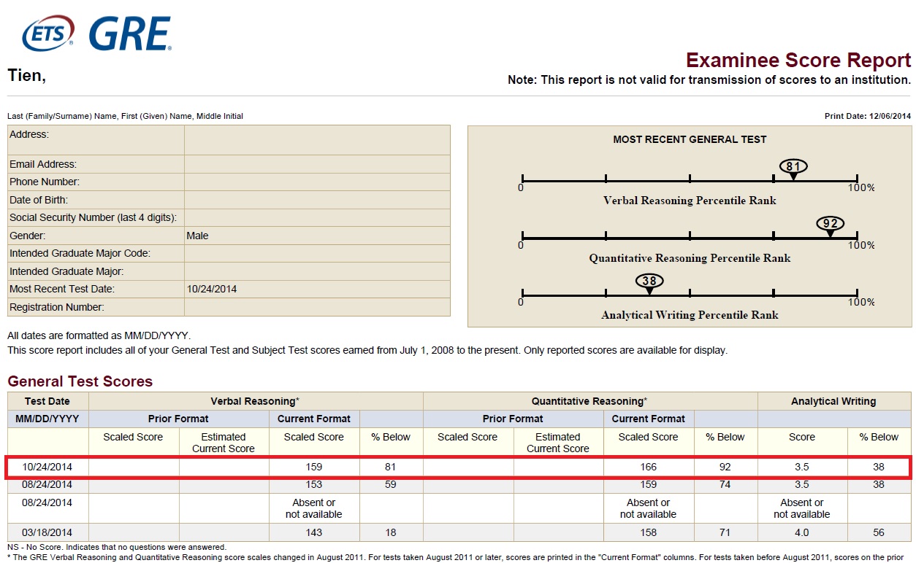Viewport: 916px width, 563px height.
Task: Click the Quantitative Reasoning* column header
Action: [x=589, y=401]
